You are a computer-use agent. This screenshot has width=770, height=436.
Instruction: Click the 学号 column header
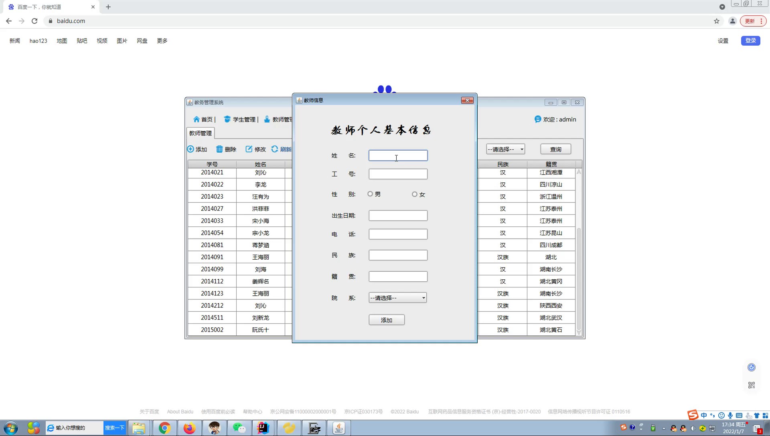(x=212, y=164)
